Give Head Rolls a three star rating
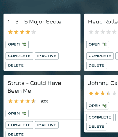118x137 pixels. tap(103, 32)
